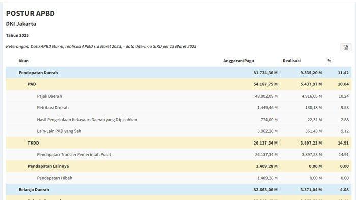Click the 138,18 M realization value
The image size is (356, 200).
(314, 108)
